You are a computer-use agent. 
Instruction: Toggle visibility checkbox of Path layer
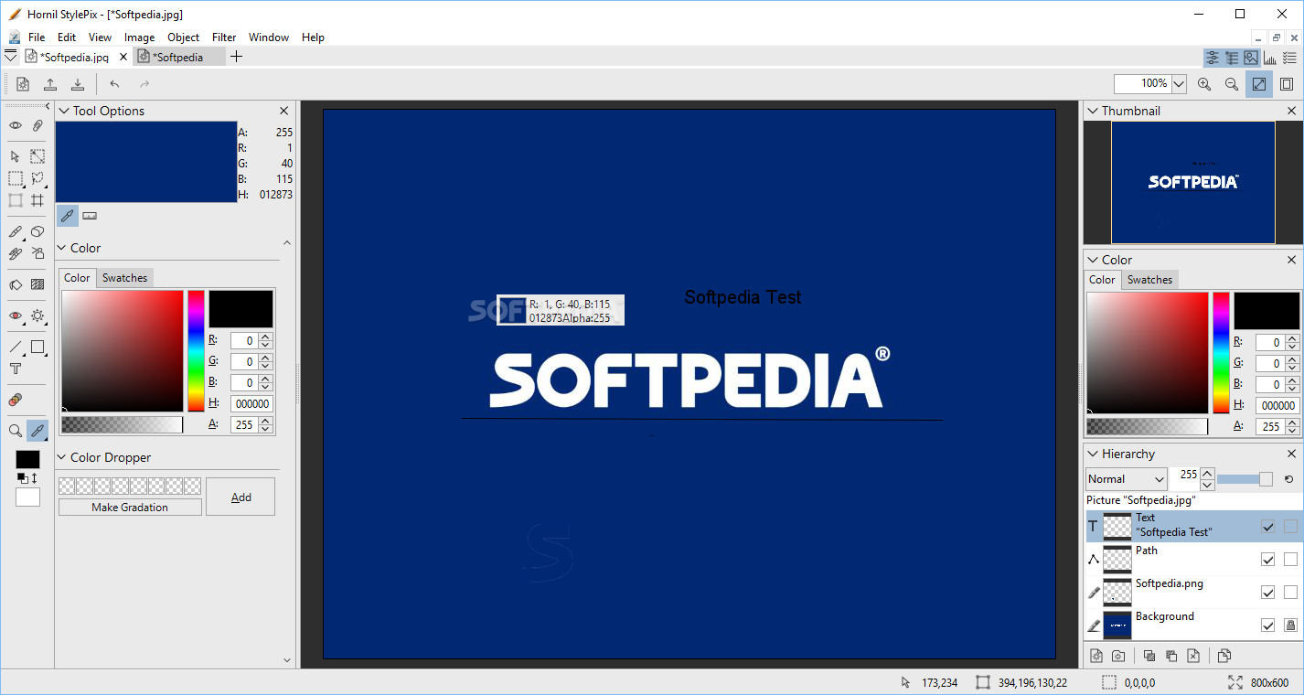(1267, 560)
